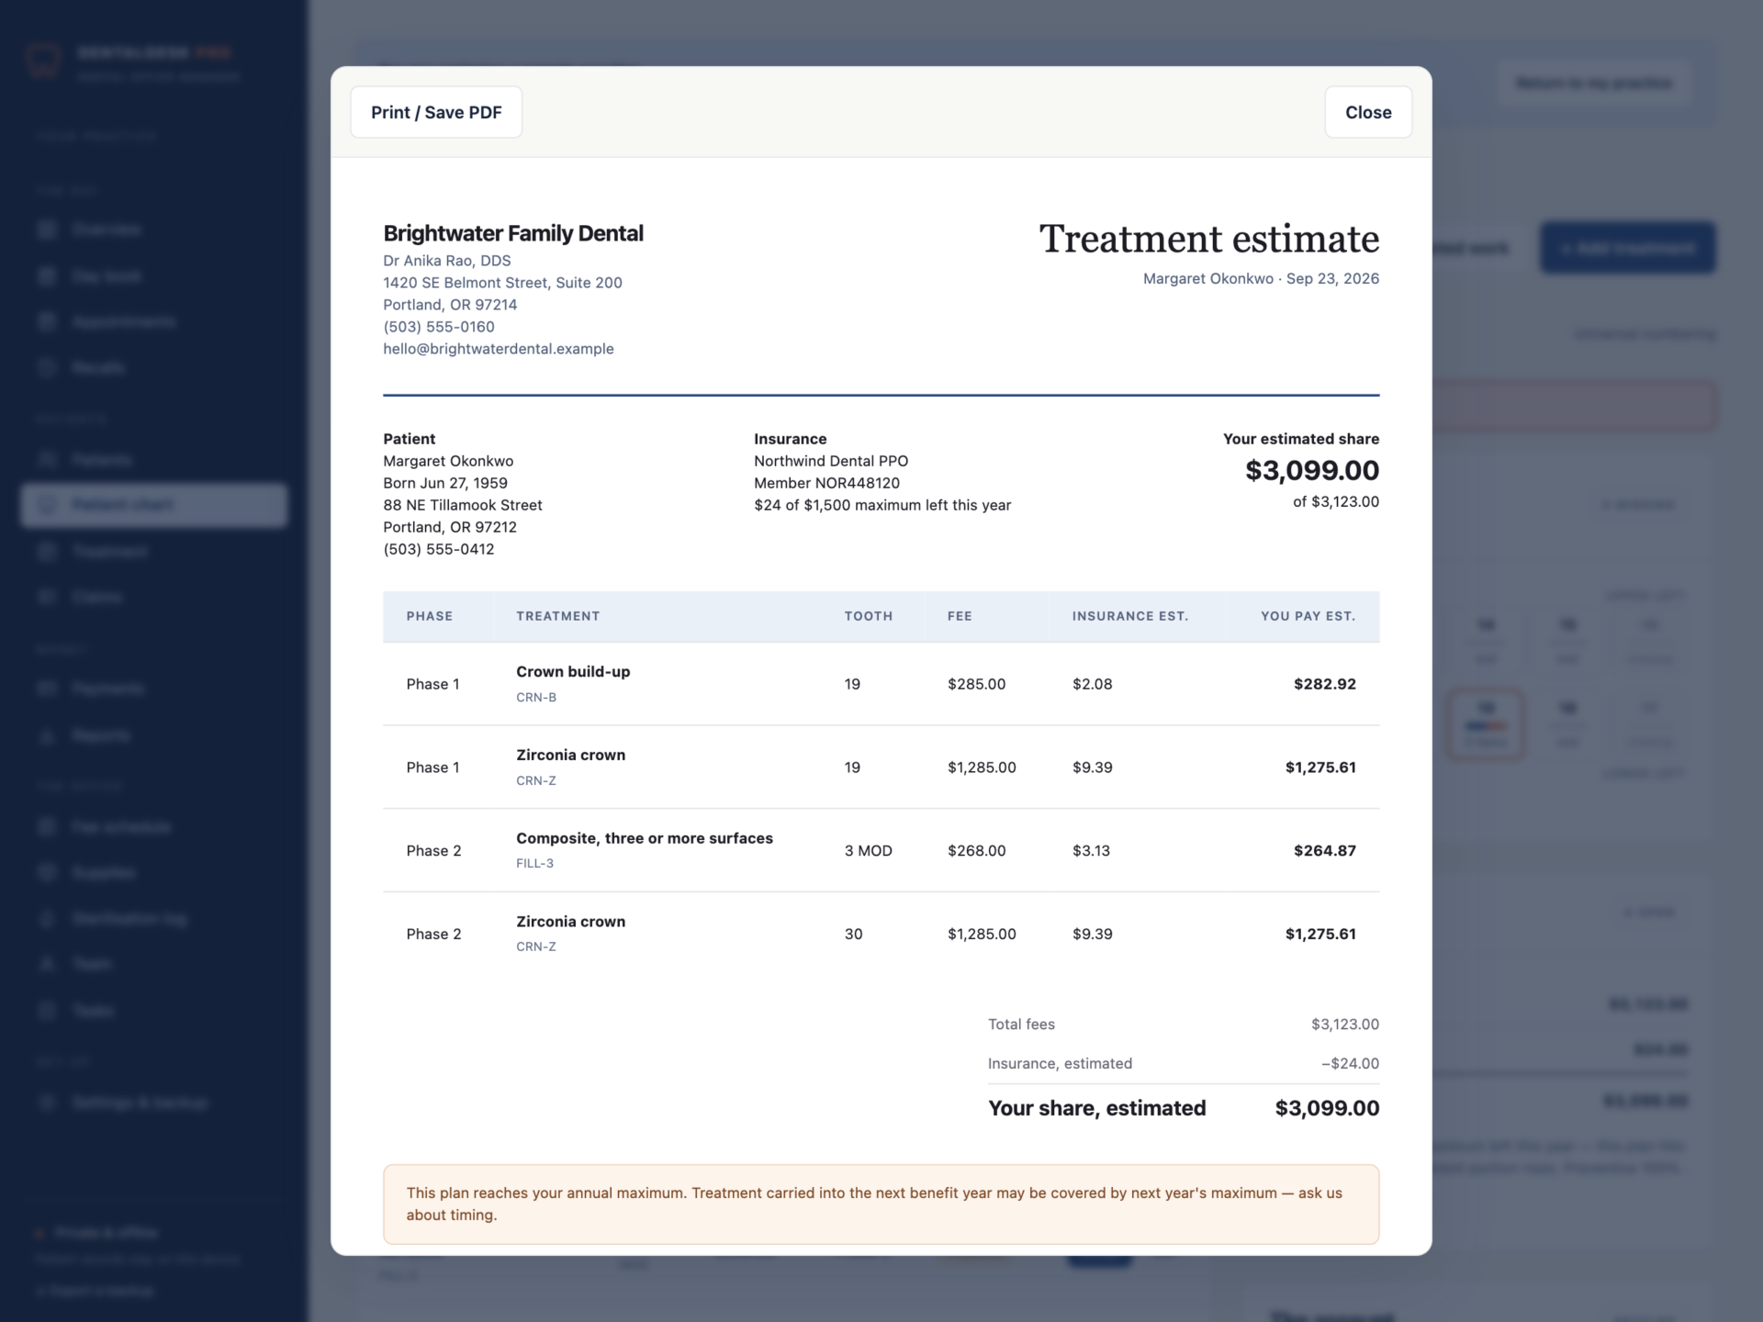Click the Brightwater Family Dental heading
Viewport: 1763px width, 1322px height.
click(x=513, y=233)
